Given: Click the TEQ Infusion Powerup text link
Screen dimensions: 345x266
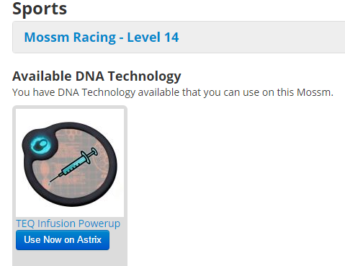Looking at the screenshot, I should pyautogui.click(x=68, y=223).
